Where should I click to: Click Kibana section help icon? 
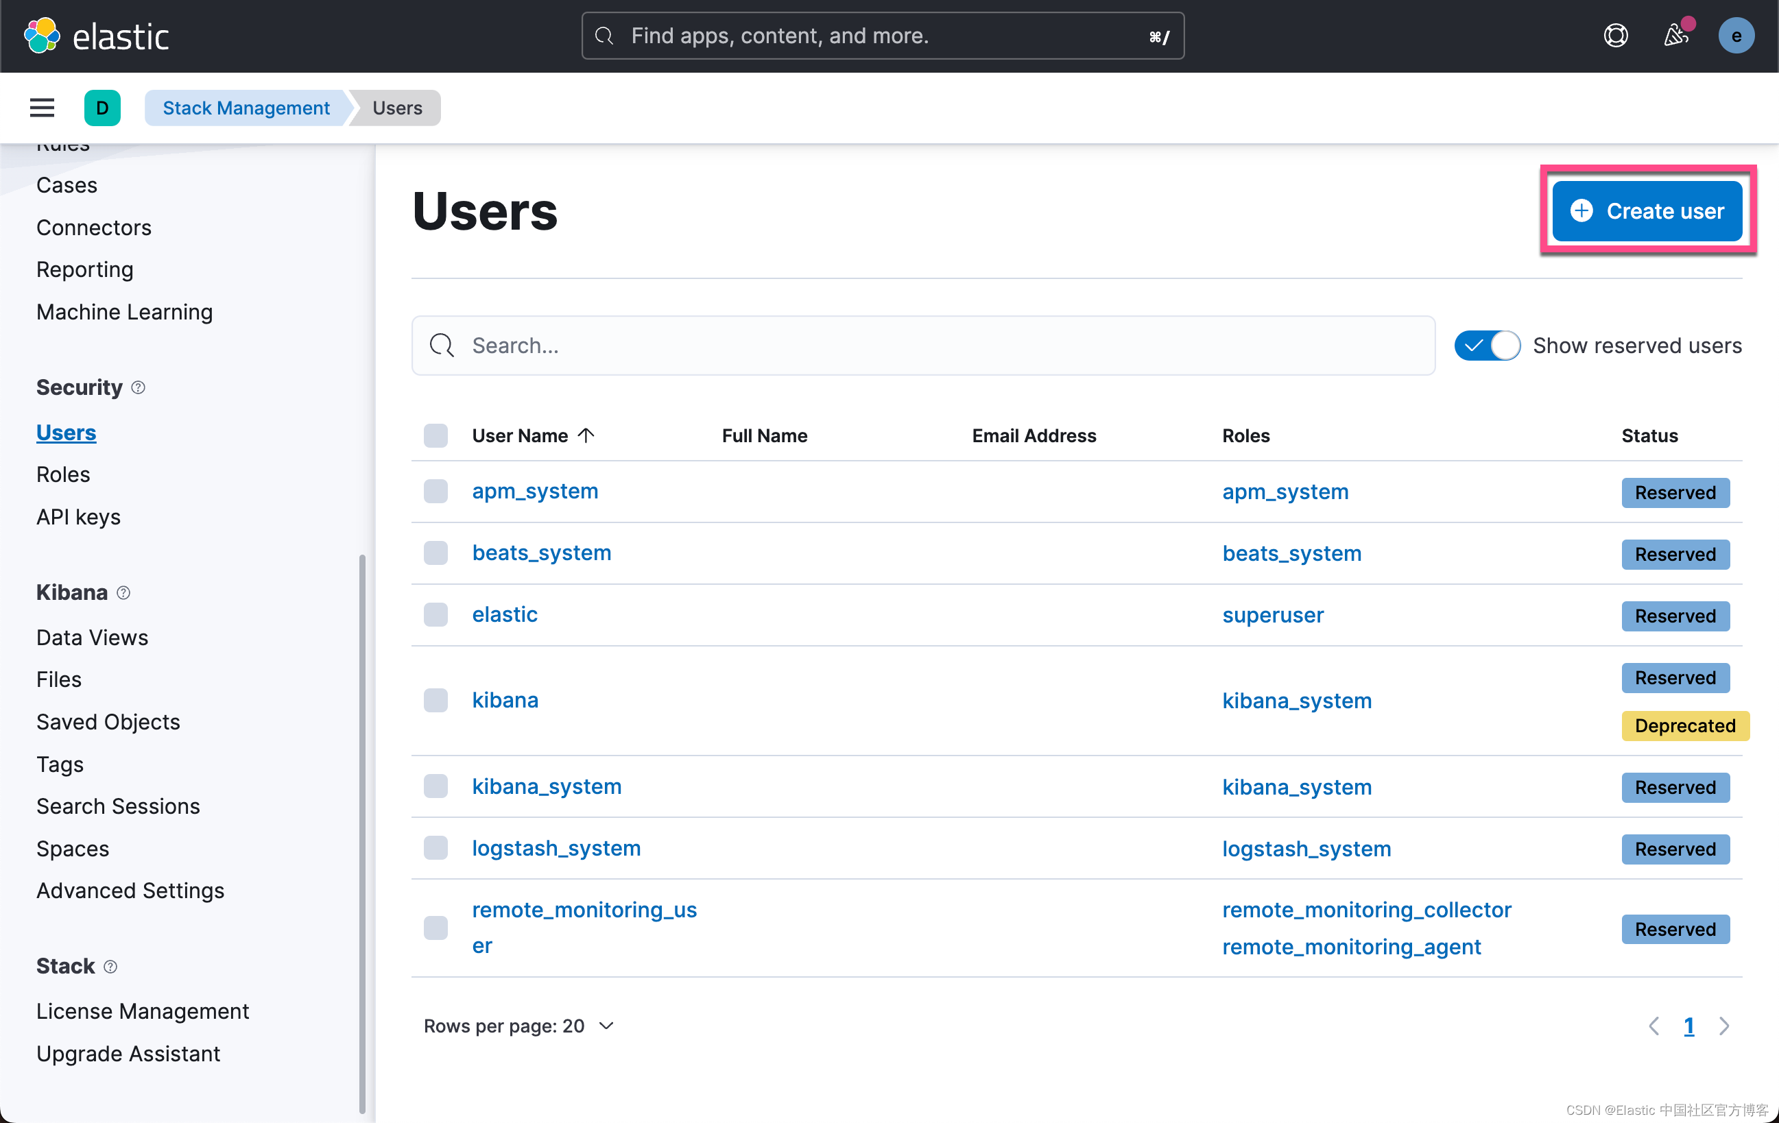tap(123, 593)
